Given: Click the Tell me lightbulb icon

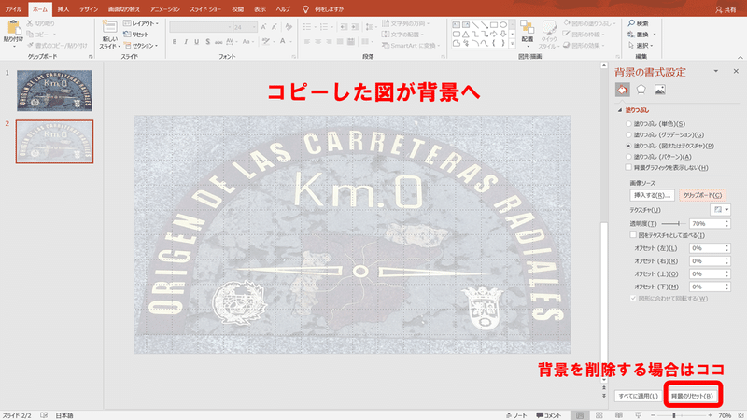Looking at the screenshot, I should pyautogui.click(x=306, y=9).
